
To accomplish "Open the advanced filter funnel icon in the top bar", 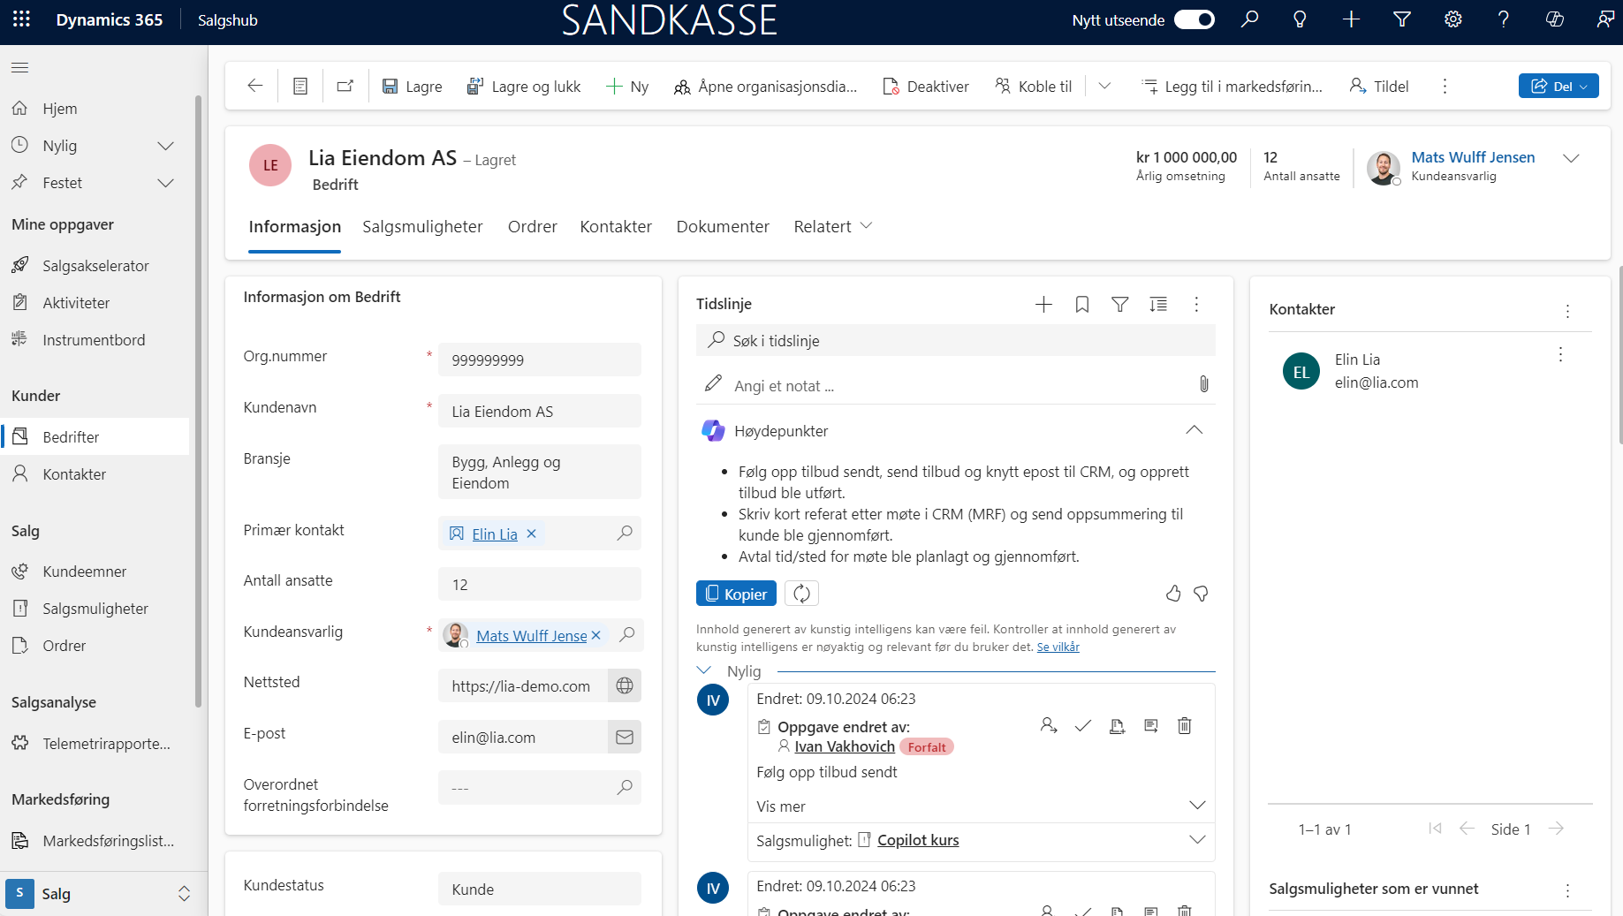I will coord(1402,19).
